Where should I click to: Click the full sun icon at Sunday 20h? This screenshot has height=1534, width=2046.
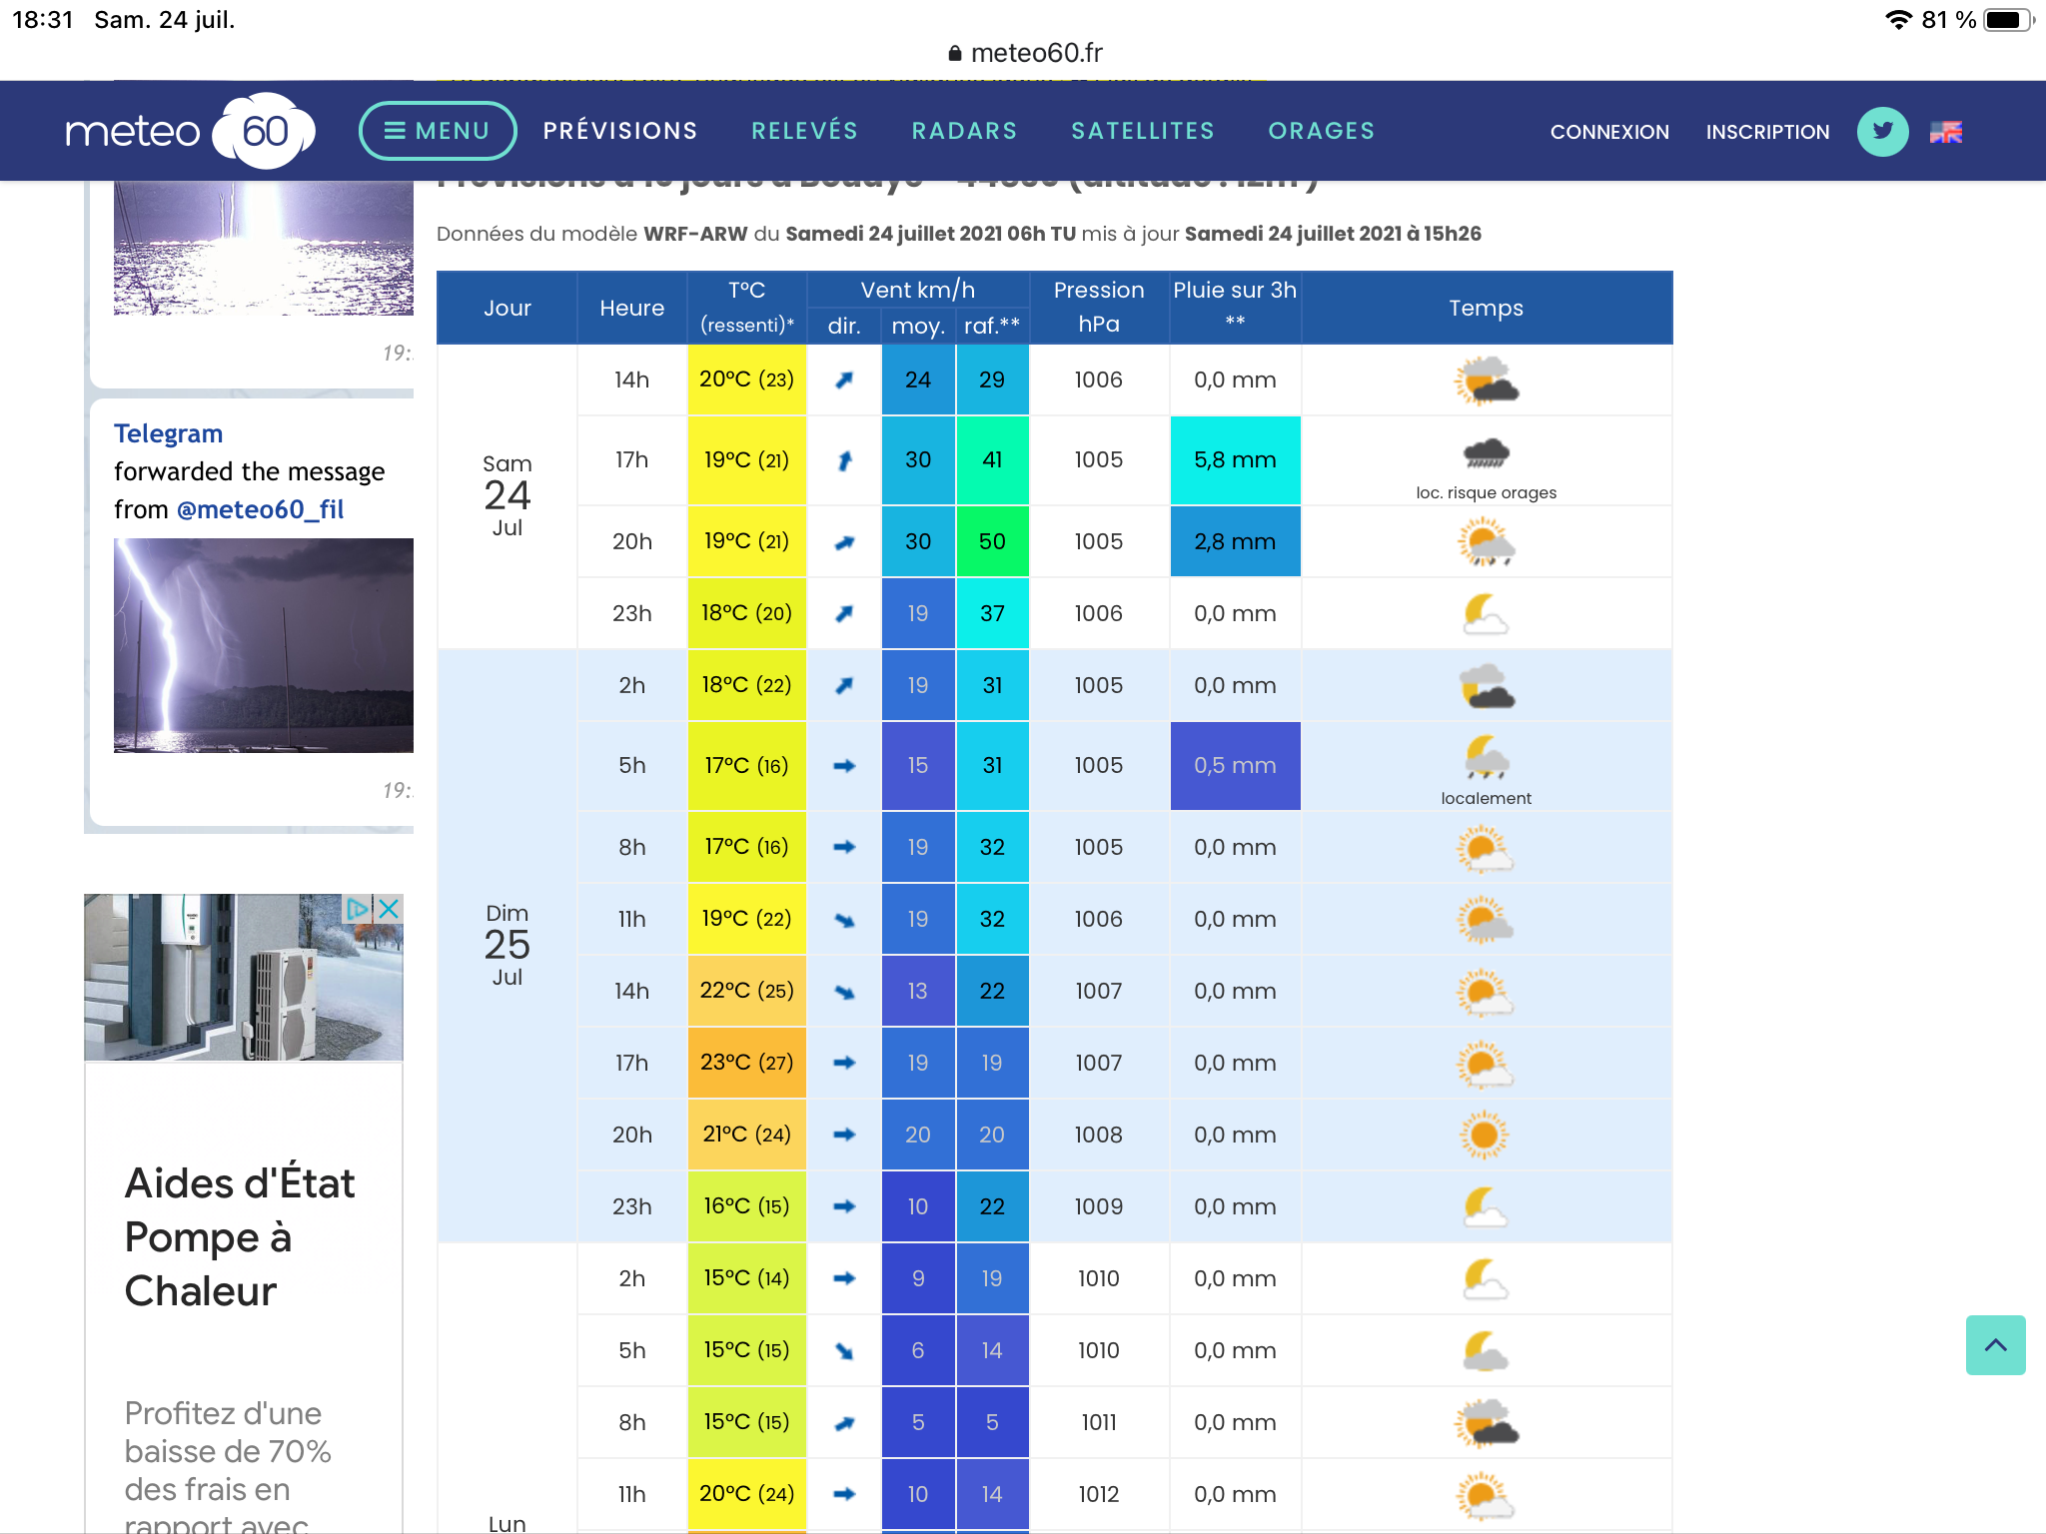pos(1484,1135)
